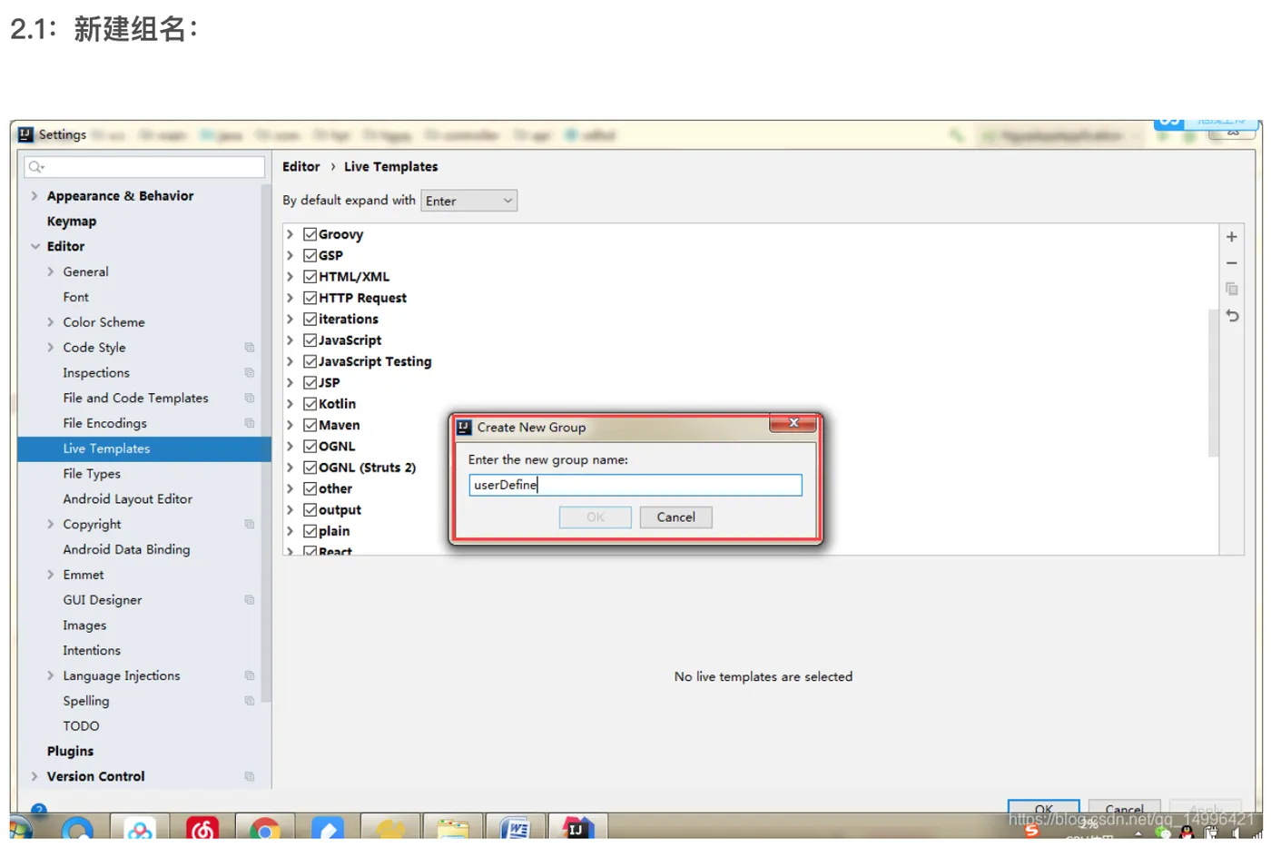Open the Font settings page
The image size is (1271, 857).
[76, 297]
